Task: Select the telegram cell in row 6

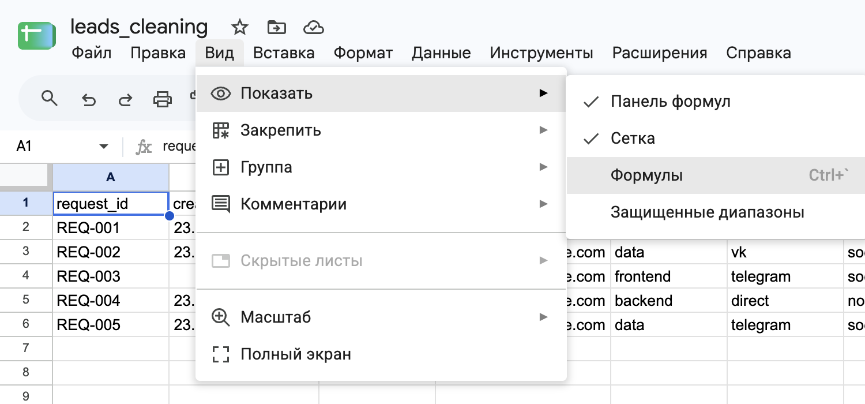Action: 785,324
